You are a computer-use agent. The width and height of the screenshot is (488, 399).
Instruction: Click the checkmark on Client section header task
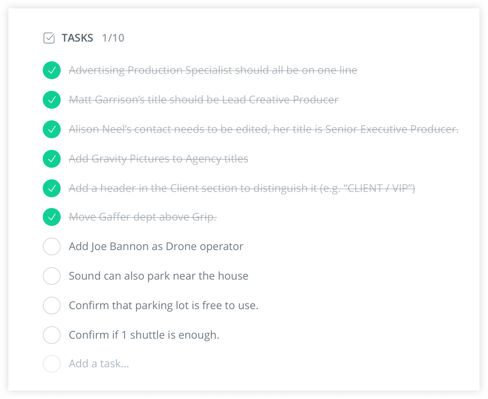(x=51, y=188)
